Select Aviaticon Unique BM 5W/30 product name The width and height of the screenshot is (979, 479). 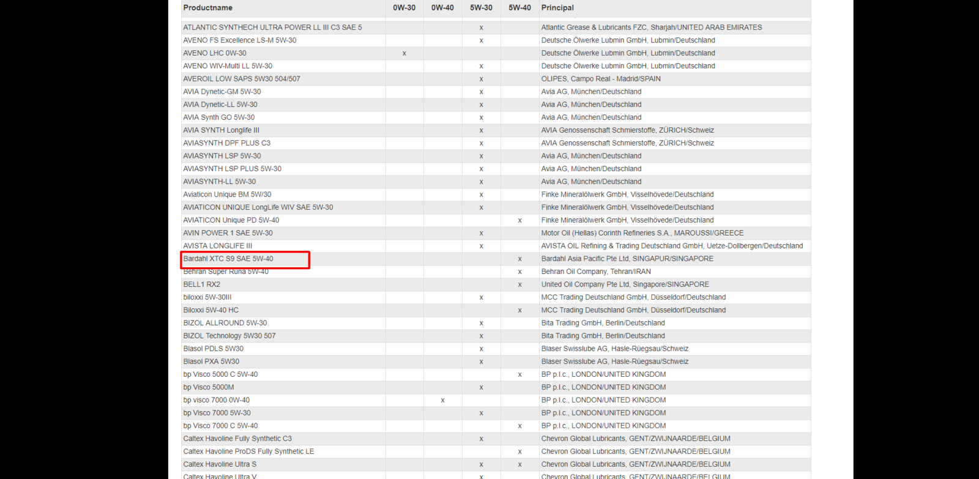click(x=227, y=195)
